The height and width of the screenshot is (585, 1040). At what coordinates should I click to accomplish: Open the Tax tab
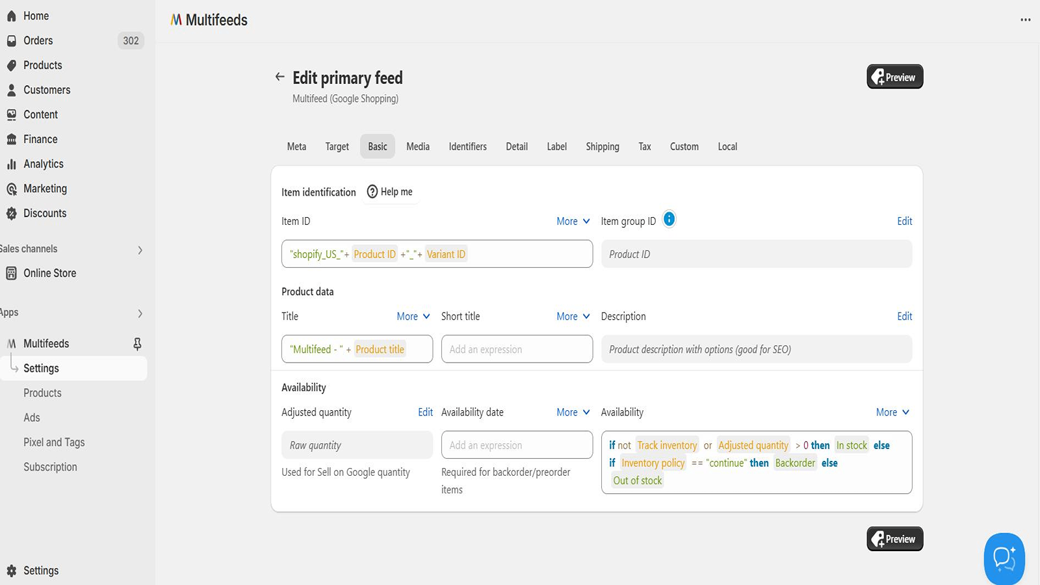(x=644, y=146)
